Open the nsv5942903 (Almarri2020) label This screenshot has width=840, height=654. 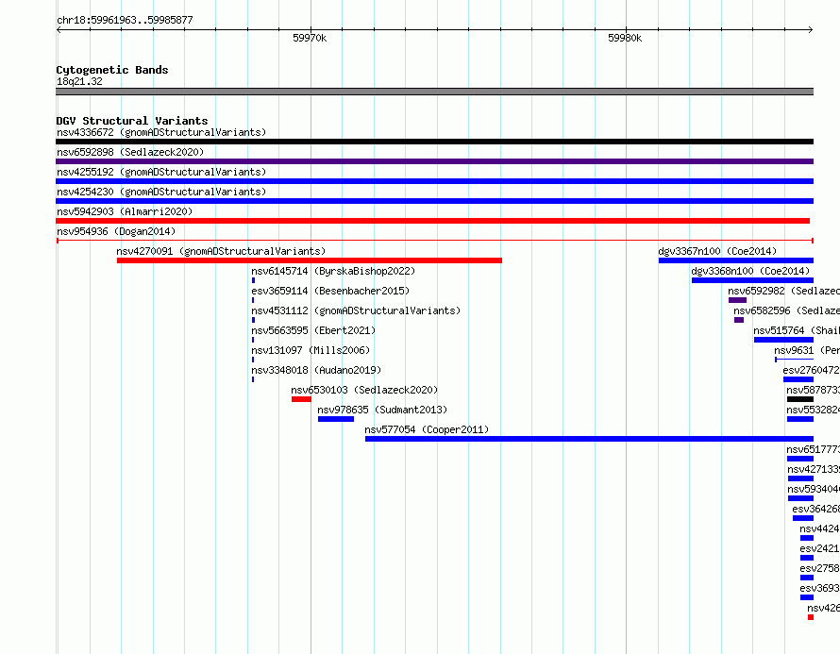pos(125,211)
